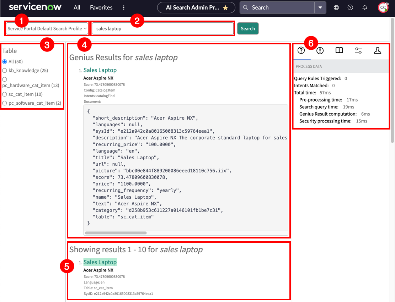This screenshot has width=395, height=302.
Task: Open the Favorites menu
Action: click(x=101, y=7)
